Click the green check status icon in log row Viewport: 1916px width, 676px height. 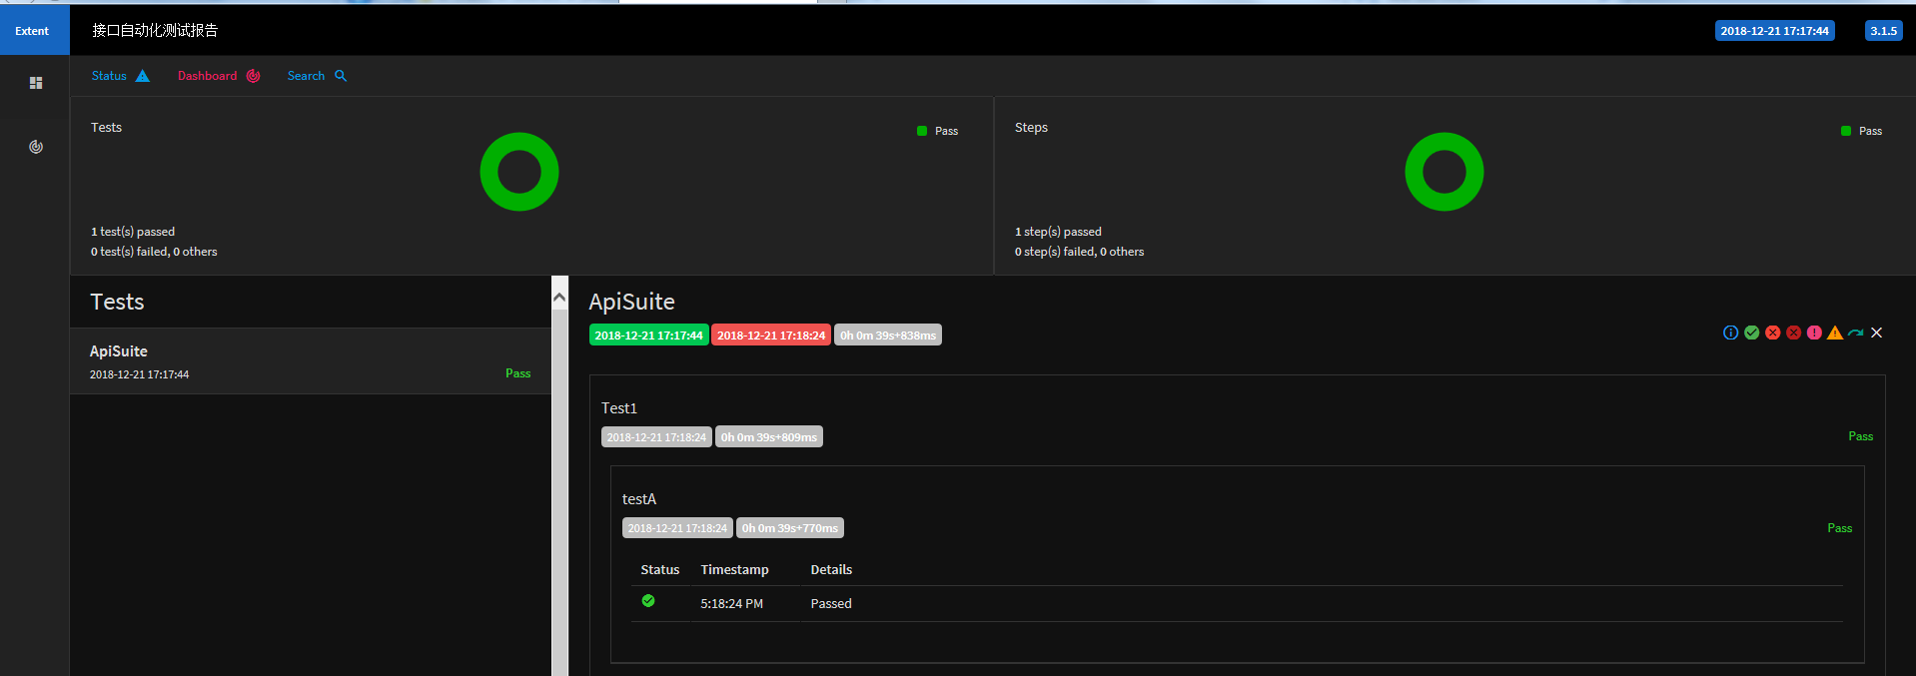pyautogui.click(x=648, y=601)
